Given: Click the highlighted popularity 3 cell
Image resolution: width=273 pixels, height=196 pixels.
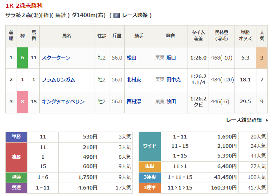Looking at the screenshot, I should click(262, 58).
